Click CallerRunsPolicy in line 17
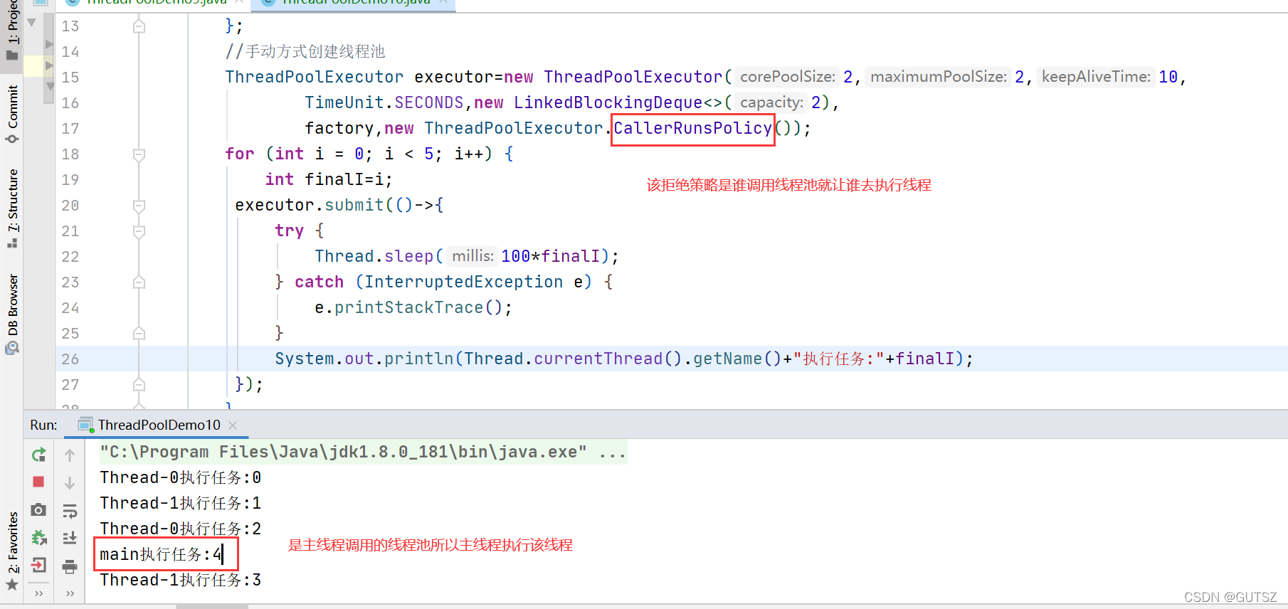The width and height of the screenshot is (1288, 609). pos(692,128)
